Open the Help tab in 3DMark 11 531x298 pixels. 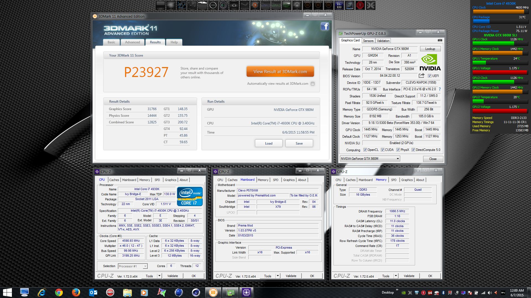coord(174,42)
